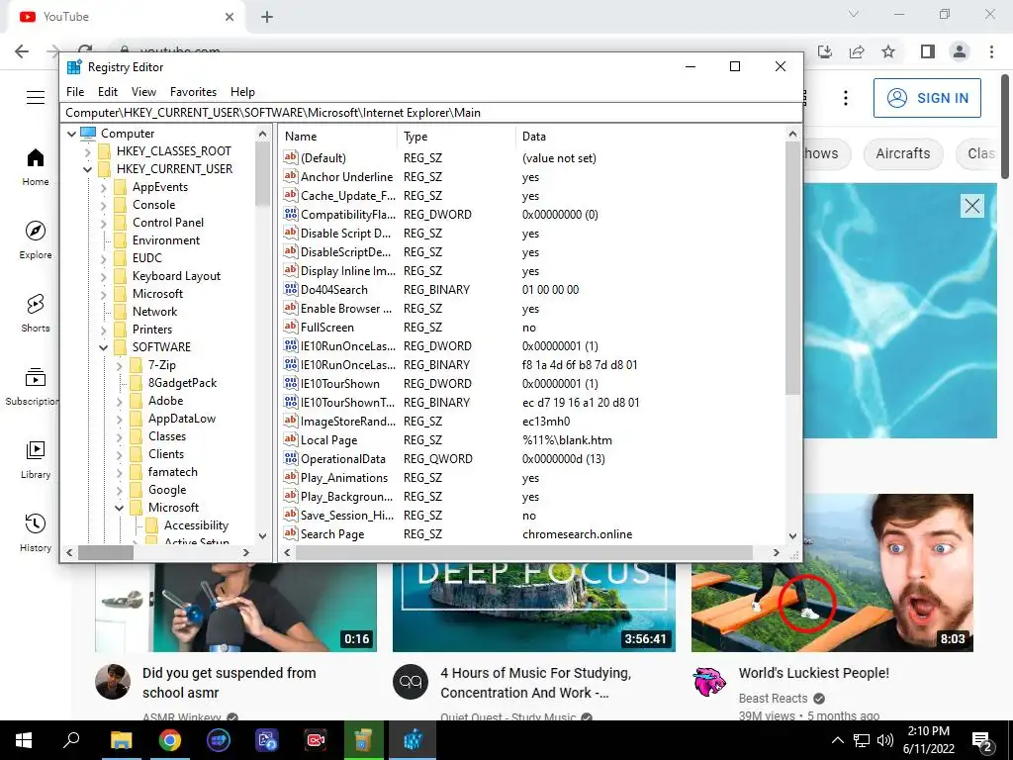Viewport: 1013px width, 760px height.
Task: Share this page from Chrome toolbar
Action: click(x=857, y=51)
